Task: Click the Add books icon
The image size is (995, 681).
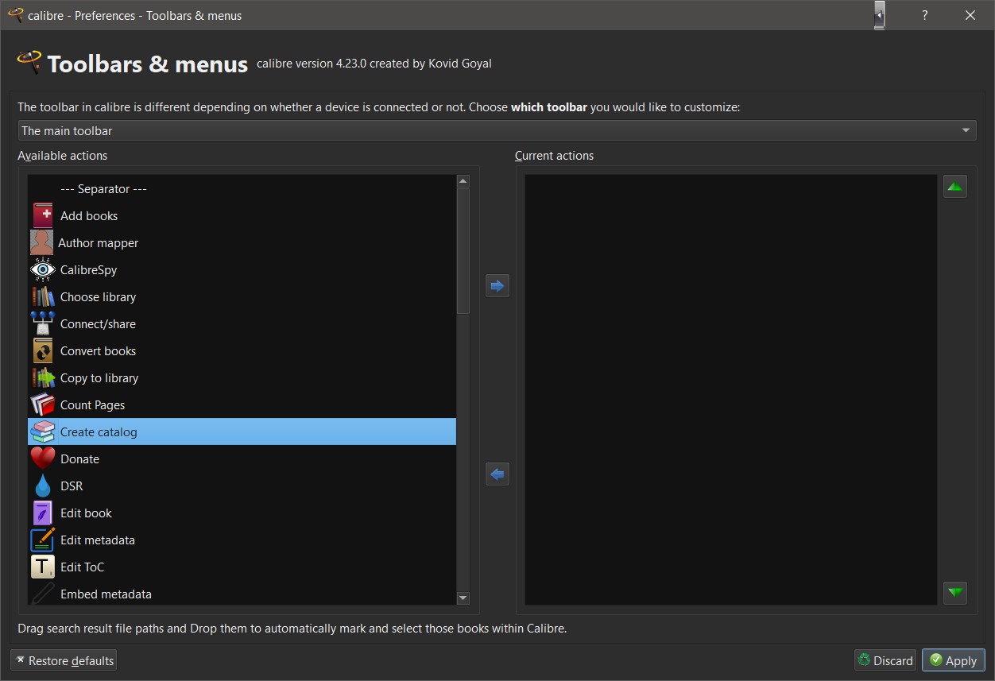Action: coord(43,215)
